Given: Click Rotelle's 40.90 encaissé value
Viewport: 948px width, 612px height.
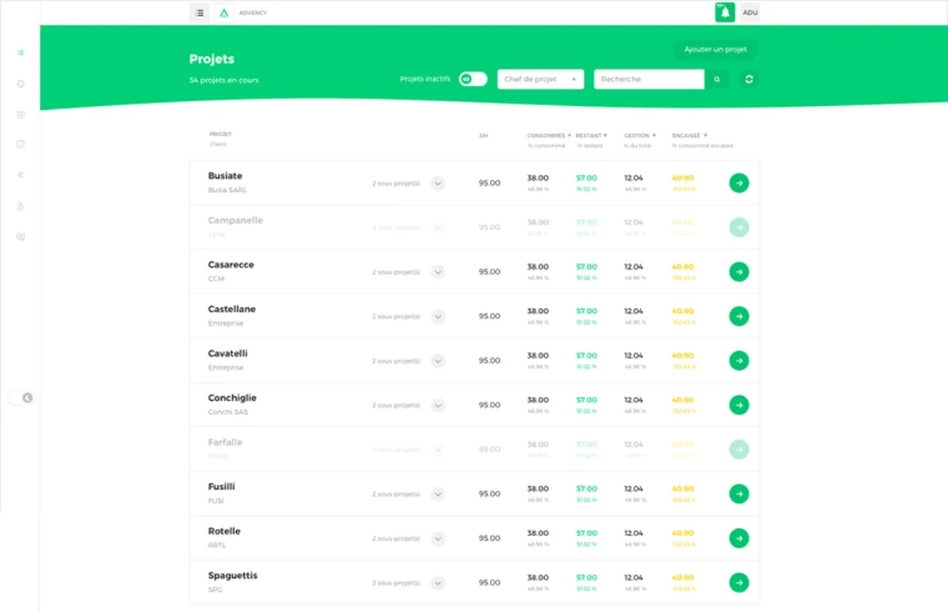Looking at the screenshot, I should tap(683, 533).
